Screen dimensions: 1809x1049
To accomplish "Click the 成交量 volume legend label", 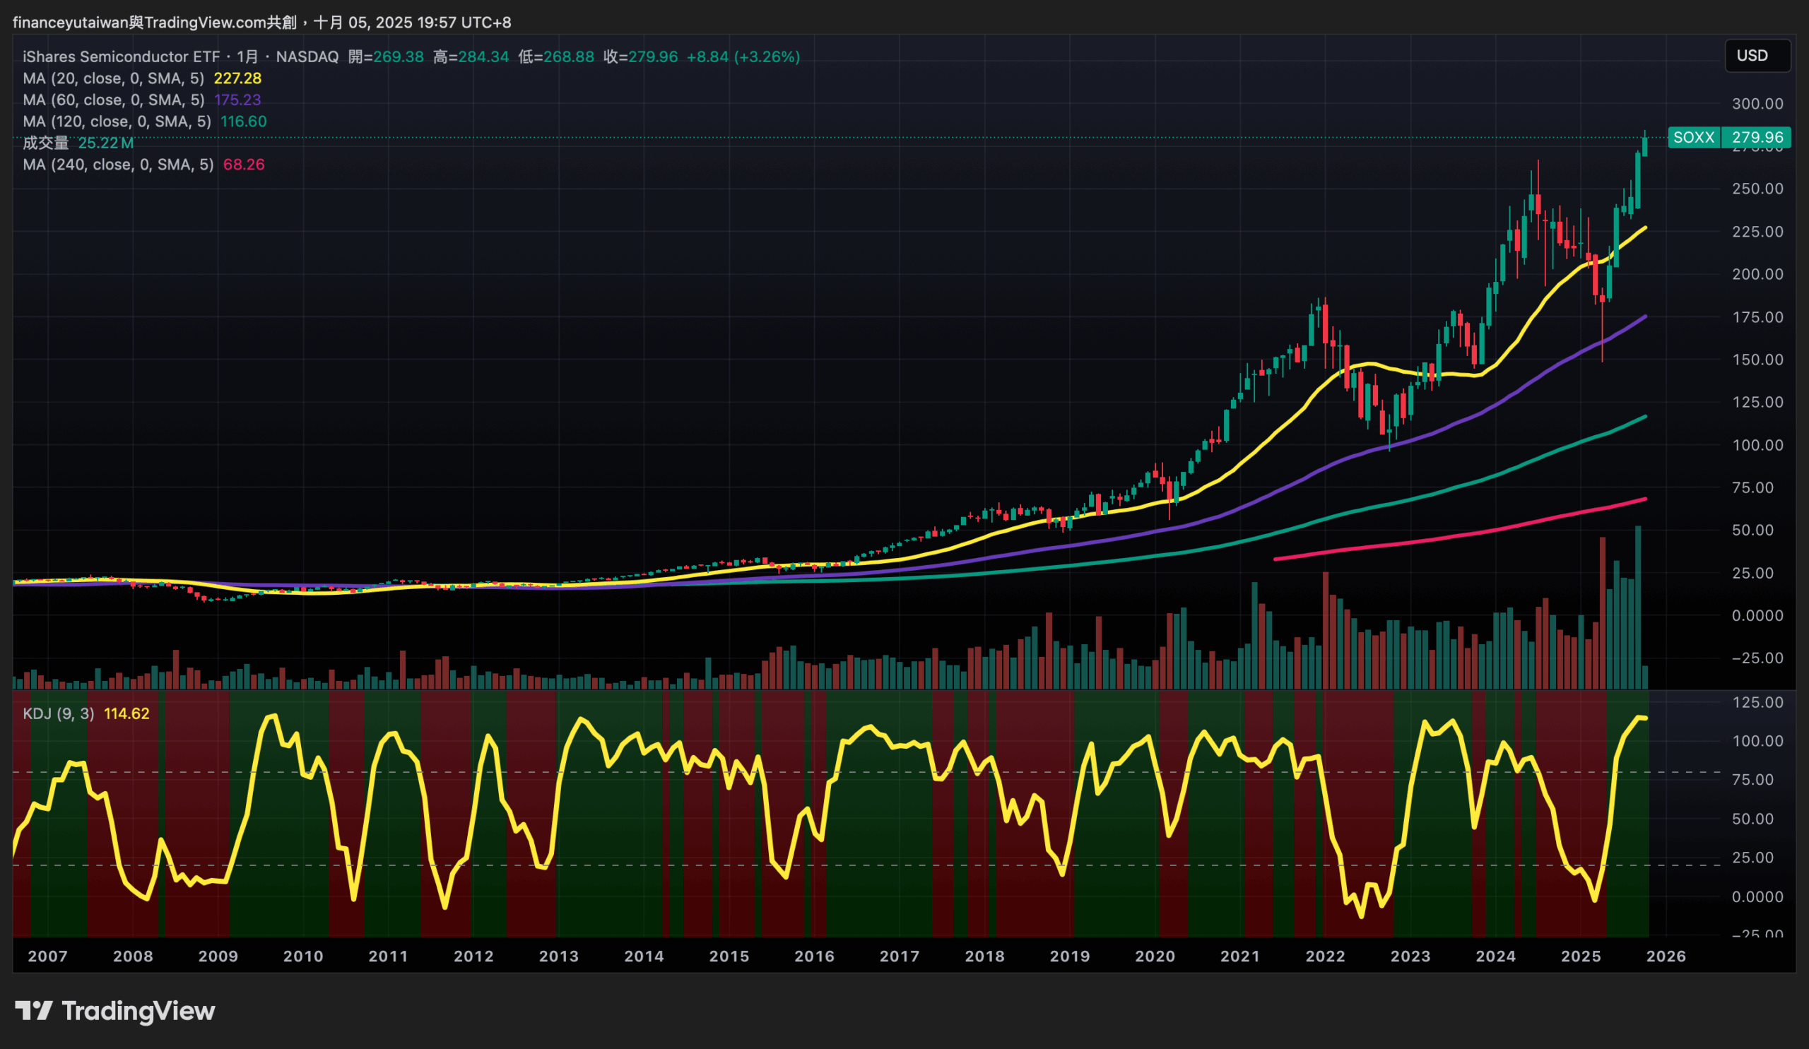I will pos(46,143).
